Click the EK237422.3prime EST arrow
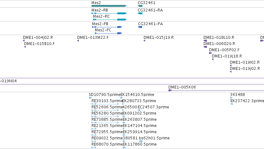Image resolution: width=264 pixels, height=149 pixels. (231, 104)
